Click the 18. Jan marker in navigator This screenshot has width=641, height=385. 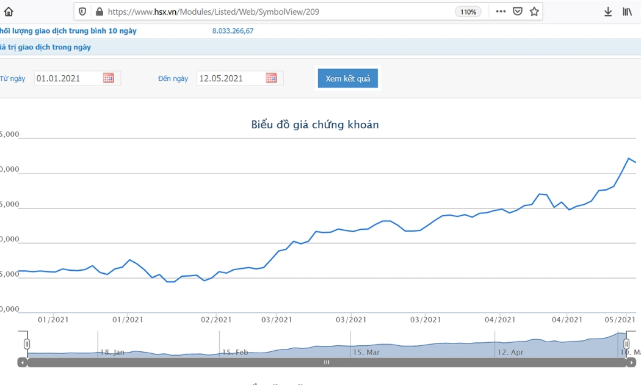click(x=112, y=352)
